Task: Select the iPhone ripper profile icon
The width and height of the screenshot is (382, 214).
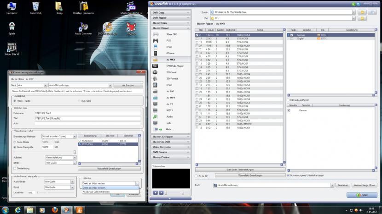Action: pos(156,54)
